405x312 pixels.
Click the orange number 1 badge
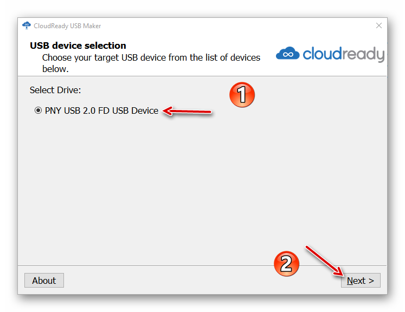(241, 95)
